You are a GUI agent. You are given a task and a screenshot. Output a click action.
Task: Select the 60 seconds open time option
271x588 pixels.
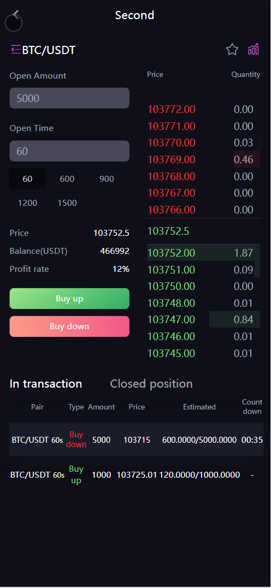point(27,179)
